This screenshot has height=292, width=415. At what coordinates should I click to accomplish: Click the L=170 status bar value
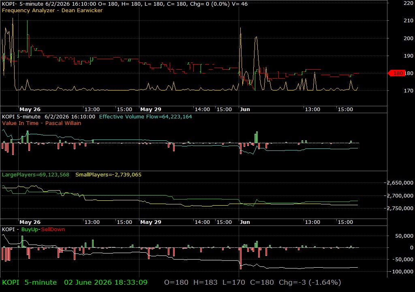point(234,282)
